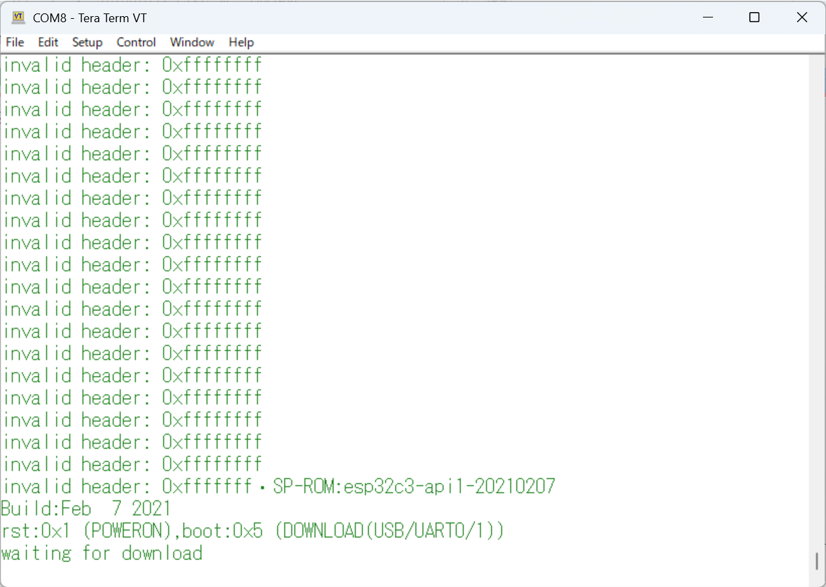
Task: Click the vertical scrollbar thumb
Action: pos(817,561)
